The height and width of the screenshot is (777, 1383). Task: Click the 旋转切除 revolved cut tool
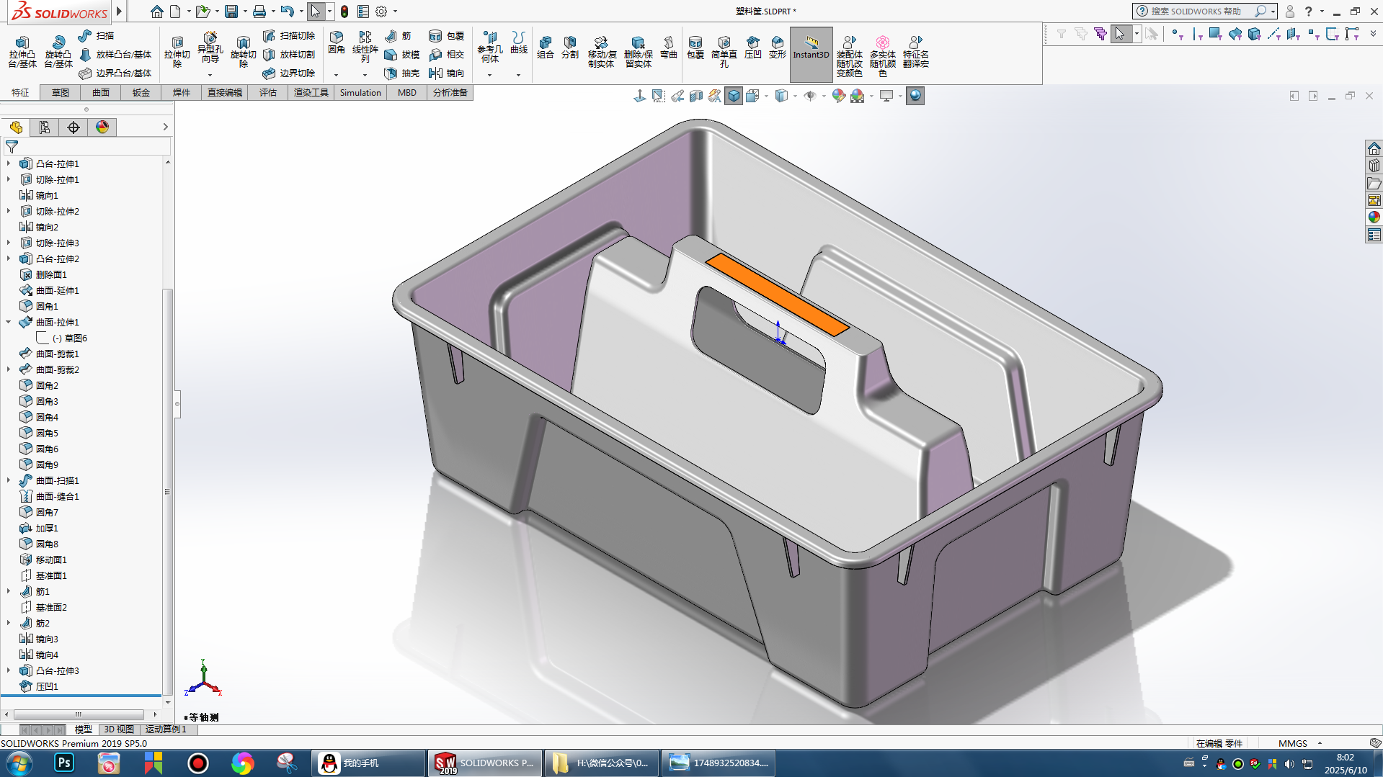click(x=243, y=52)
